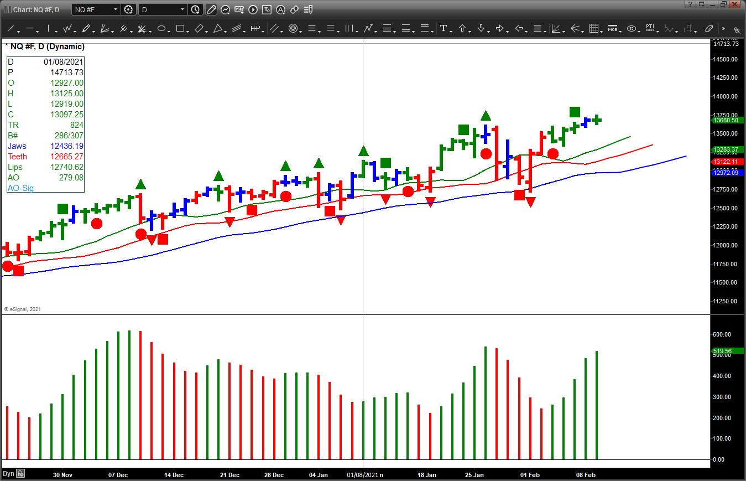This screenshot has width=746, height=481.
Task: Select the Text annotation tool
Action: pyautogui.click(x=442, y=28)
